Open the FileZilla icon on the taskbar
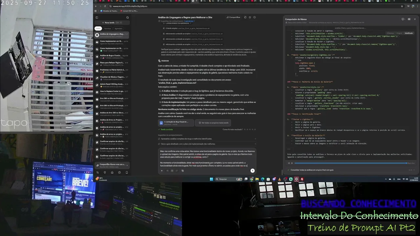420x236 pixels. (302, 179)
